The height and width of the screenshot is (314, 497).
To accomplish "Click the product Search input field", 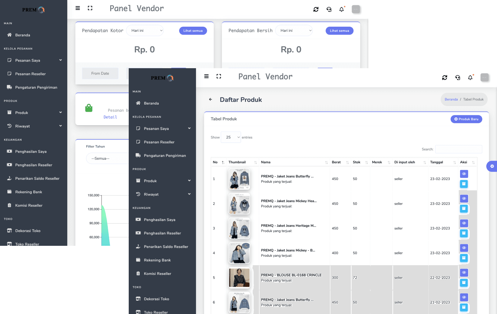I will coord(458,149).
